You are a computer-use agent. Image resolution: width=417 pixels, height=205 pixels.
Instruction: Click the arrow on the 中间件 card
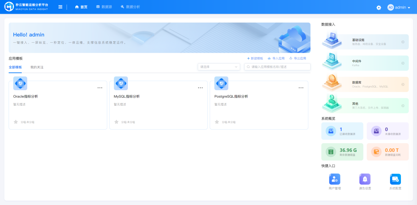pos(403,63)
